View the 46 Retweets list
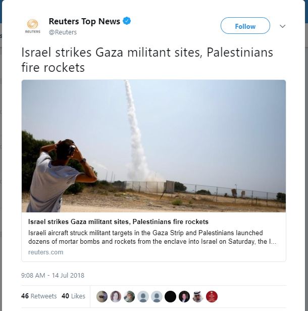This screenshot has width=308, height=311. 39,296
